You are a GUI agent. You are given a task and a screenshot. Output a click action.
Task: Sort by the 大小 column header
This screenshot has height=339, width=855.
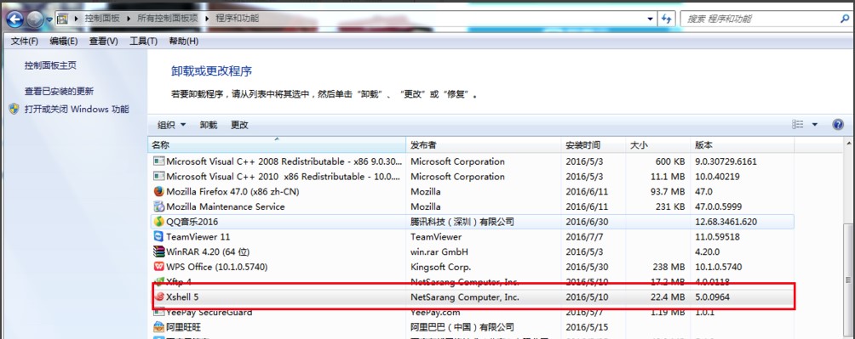(657, 145)
